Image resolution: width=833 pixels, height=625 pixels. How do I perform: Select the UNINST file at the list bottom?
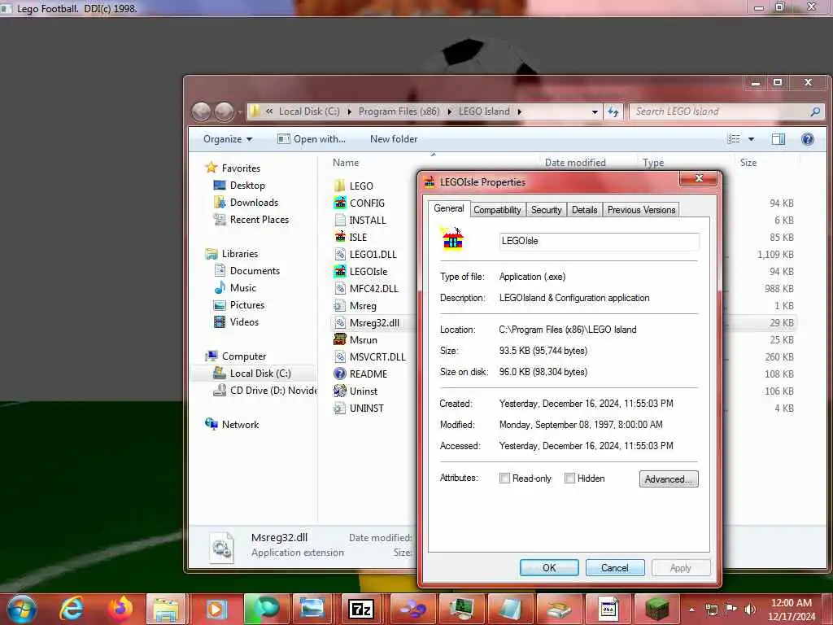pos(359,409)
